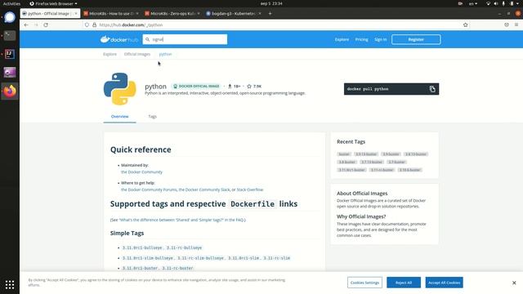Select the Overview tab
Screen dimensions: 523x294
pos(120,116)
